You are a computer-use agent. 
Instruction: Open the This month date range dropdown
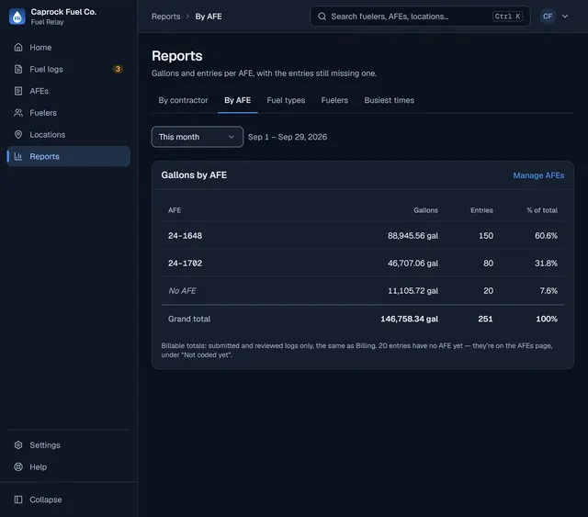pos(198,137)
